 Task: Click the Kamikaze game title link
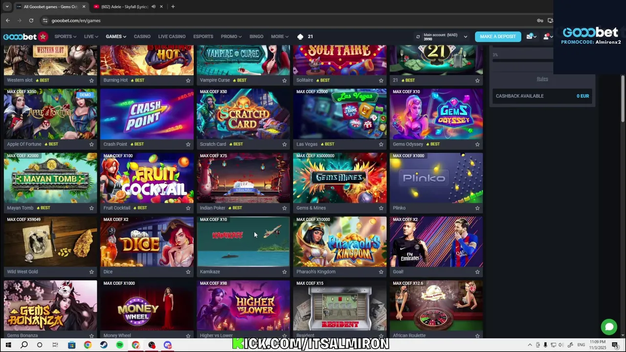coord(210,272)
